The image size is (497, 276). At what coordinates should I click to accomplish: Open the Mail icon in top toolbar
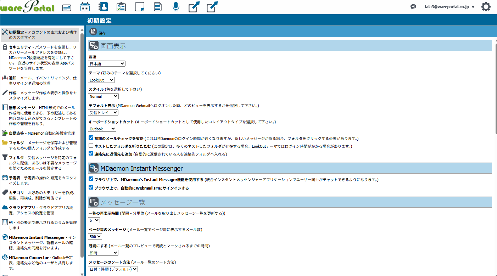click(x=67, y=7)
